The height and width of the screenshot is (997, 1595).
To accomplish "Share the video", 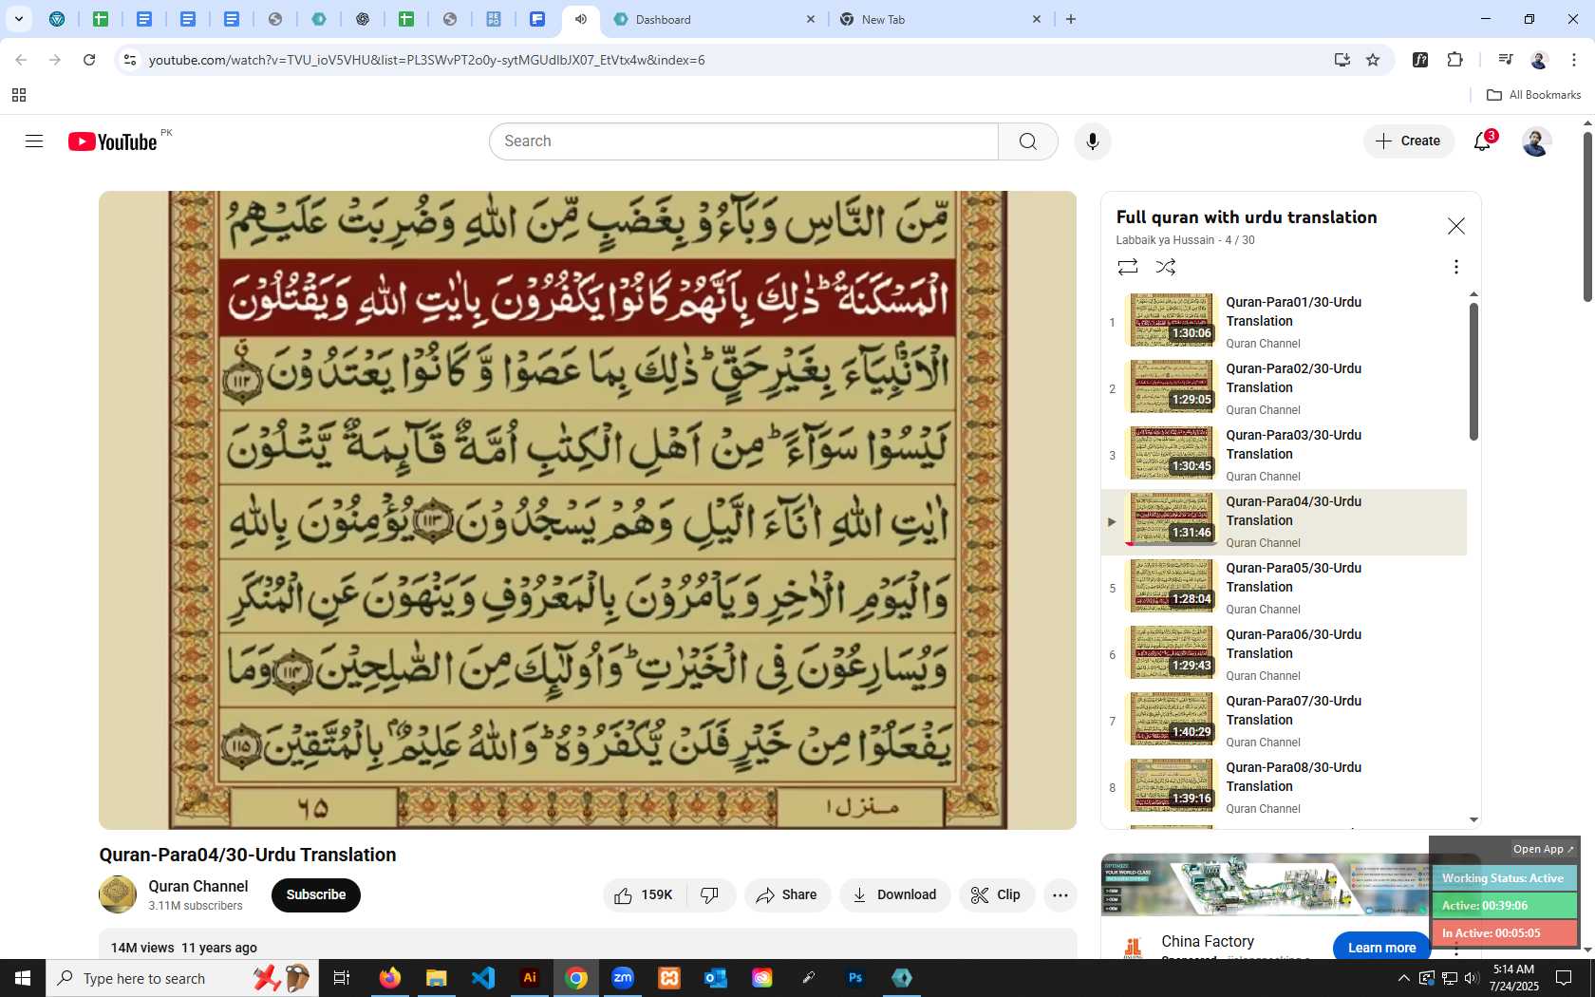I will click(x=787, y=895).
